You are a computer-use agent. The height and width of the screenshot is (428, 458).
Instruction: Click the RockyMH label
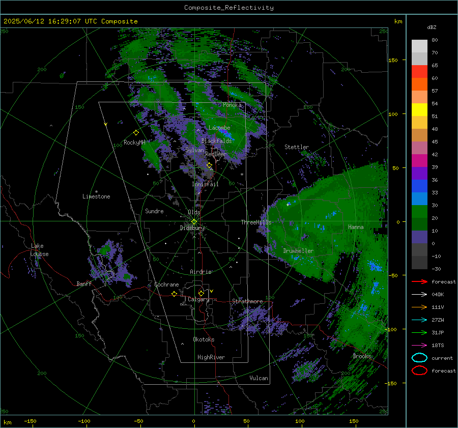coord(134,142)
